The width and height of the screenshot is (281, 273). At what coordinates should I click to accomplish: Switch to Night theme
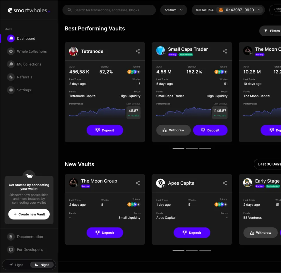pyautogui.click(x=42, y=265)
